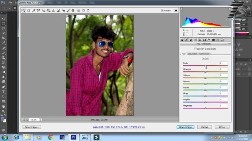
Task: Open File menu in Photoshop window
Action: pyautogui.click(x=10, y=3)
